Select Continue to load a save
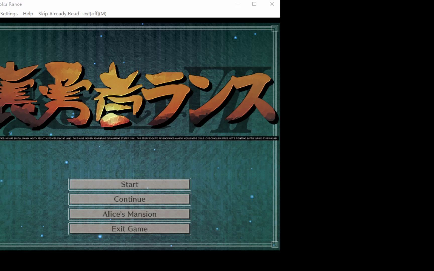Image resolution: width=434 pixels, height=271 pixels. pyautogui.click(x=130, y=199)
